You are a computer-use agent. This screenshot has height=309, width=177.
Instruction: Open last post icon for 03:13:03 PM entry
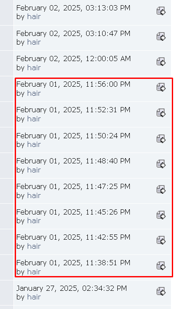[161, 11]
